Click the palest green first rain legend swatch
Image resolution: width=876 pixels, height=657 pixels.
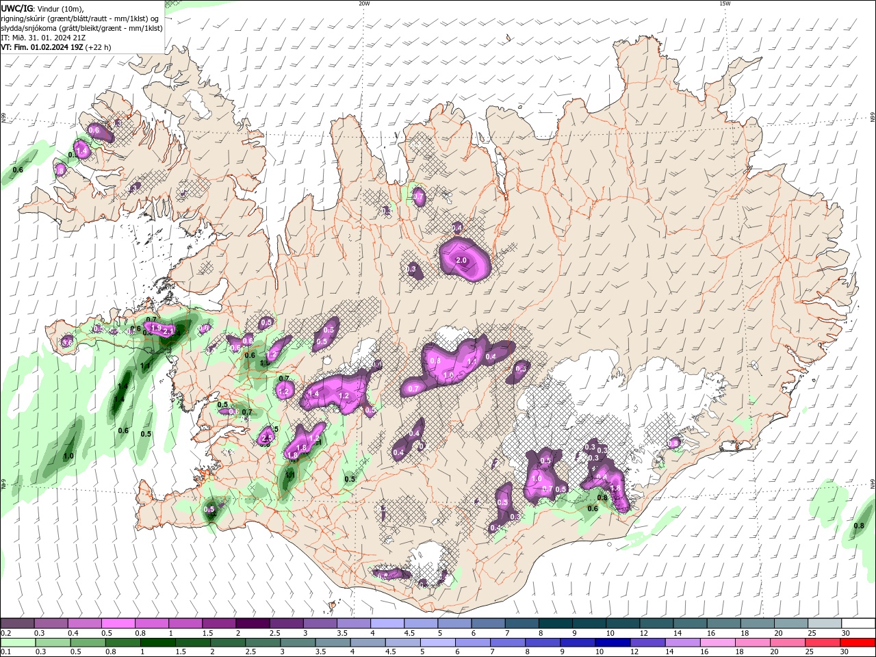point(18,643)
